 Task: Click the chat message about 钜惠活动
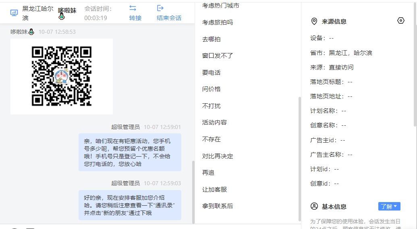point(130,152)
